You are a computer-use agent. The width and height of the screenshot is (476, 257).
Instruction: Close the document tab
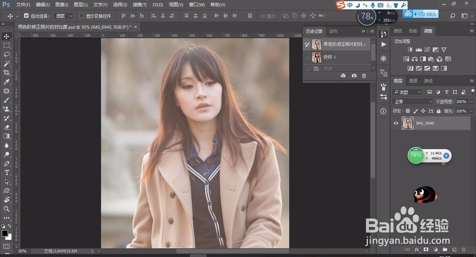click(x=135, y=27)
